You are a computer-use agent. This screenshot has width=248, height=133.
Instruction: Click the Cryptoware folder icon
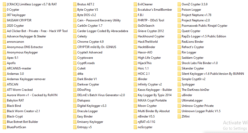[x=75, y=58]
